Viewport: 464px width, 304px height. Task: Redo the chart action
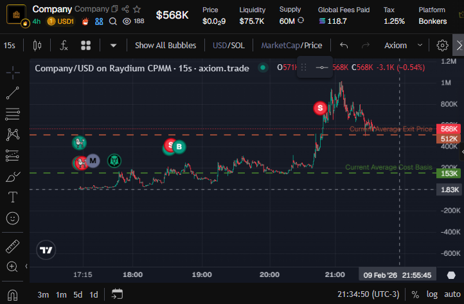pyautogui.click(x=366, y=45)
